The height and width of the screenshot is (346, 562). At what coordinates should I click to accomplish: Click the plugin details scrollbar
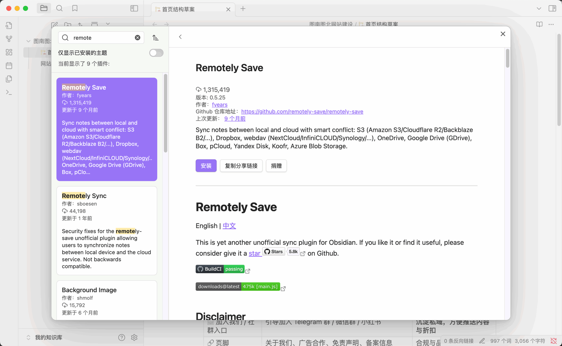507,58
